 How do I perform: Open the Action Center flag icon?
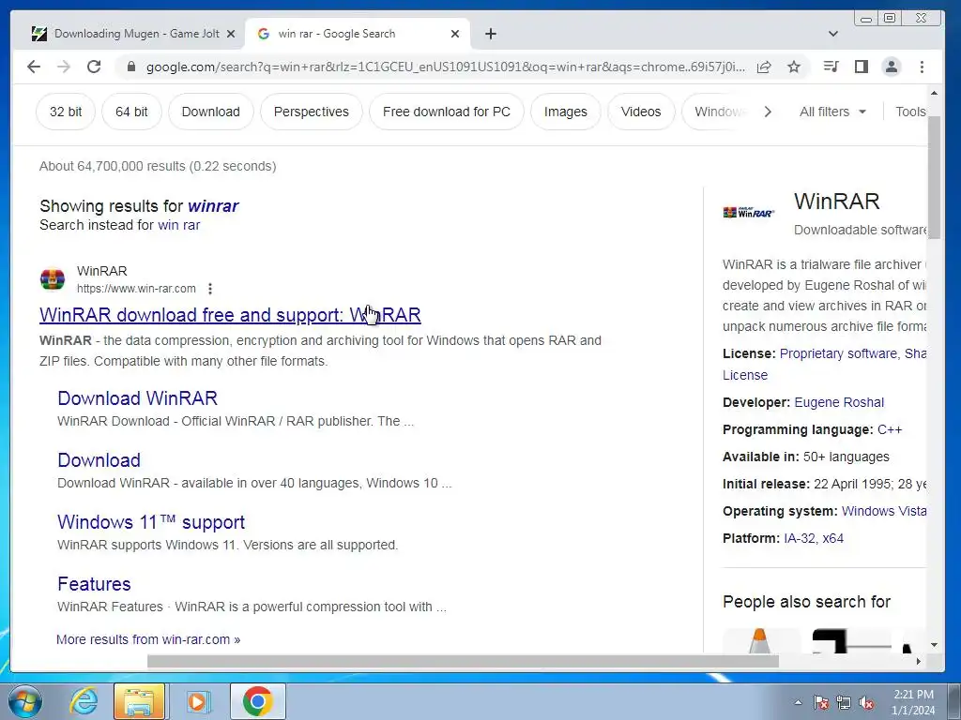[820, 702]
